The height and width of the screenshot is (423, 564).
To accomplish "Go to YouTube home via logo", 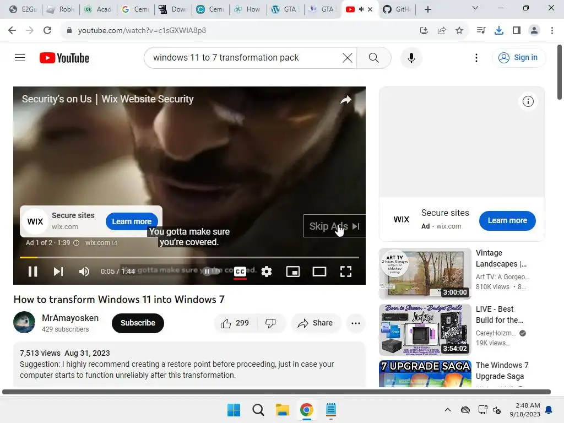I will pyautogui.click(x=64, y=58).
